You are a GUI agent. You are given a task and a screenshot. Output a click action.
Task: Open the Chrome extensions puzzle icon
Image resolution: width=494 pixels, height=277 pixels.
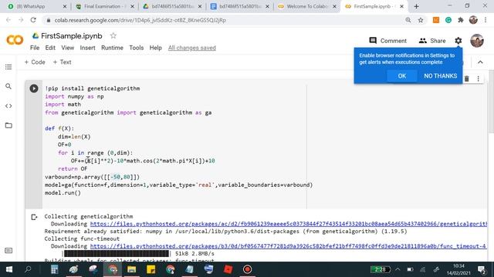click(x=461, y=20)
